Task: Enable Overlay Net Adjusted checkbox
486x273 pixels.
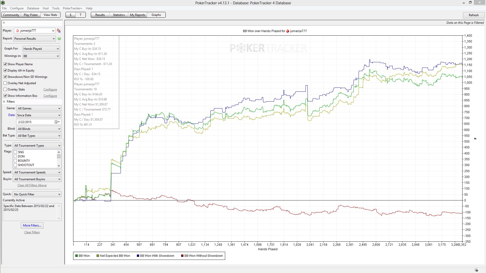Action: (5, 83)
